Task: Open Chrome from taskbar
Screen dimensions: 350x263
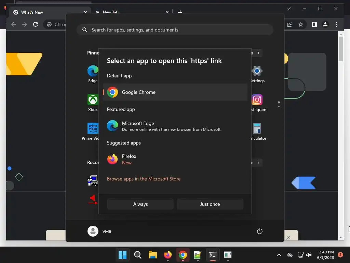Action: (183, 255)
